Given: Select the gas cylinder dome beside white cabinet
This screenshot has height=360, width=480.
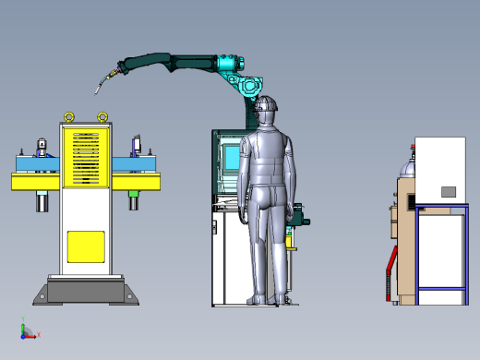Looking at the screenshot, I should click(x=407, y=170).
